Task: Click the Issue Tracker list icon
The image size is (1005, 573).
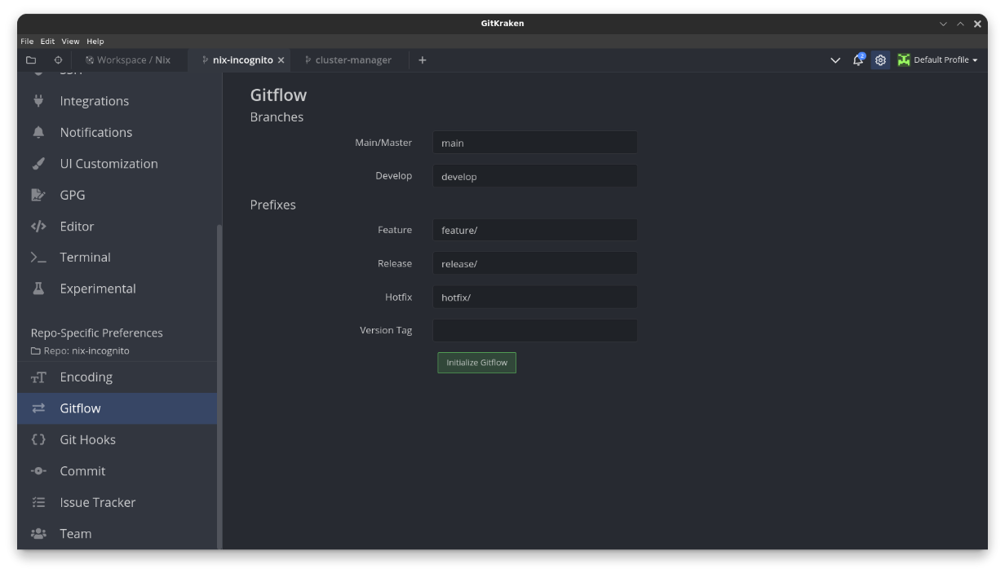Action: [38, 502]
